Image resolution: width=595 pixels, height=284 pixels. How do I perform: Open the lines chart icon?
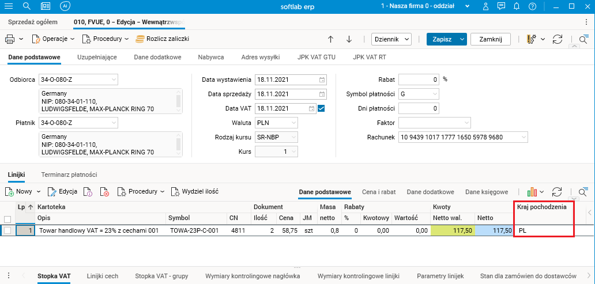[x=532, y=192]
